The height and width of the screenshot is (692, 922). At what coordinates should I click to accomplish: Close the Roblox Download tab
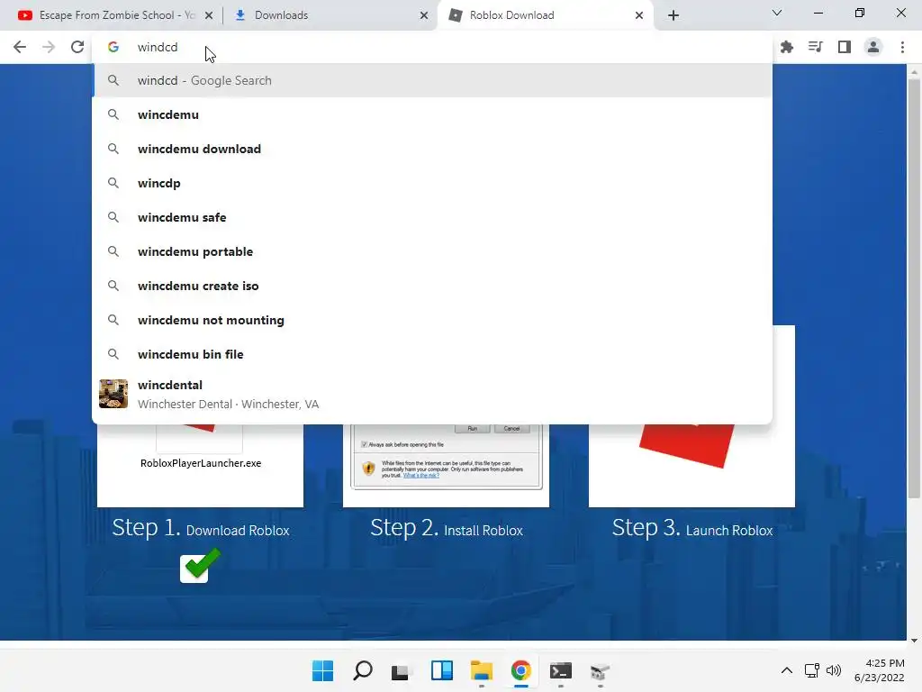coord(639,15)
